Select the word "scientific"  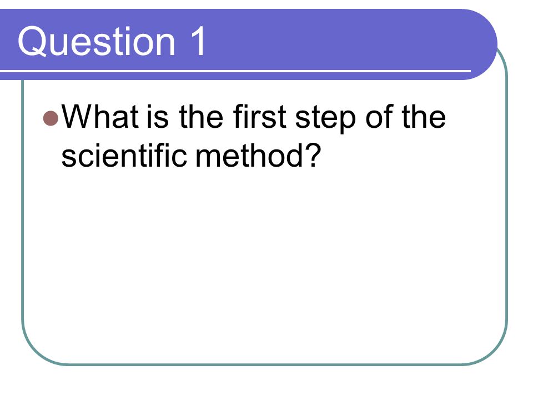point(124,155)
